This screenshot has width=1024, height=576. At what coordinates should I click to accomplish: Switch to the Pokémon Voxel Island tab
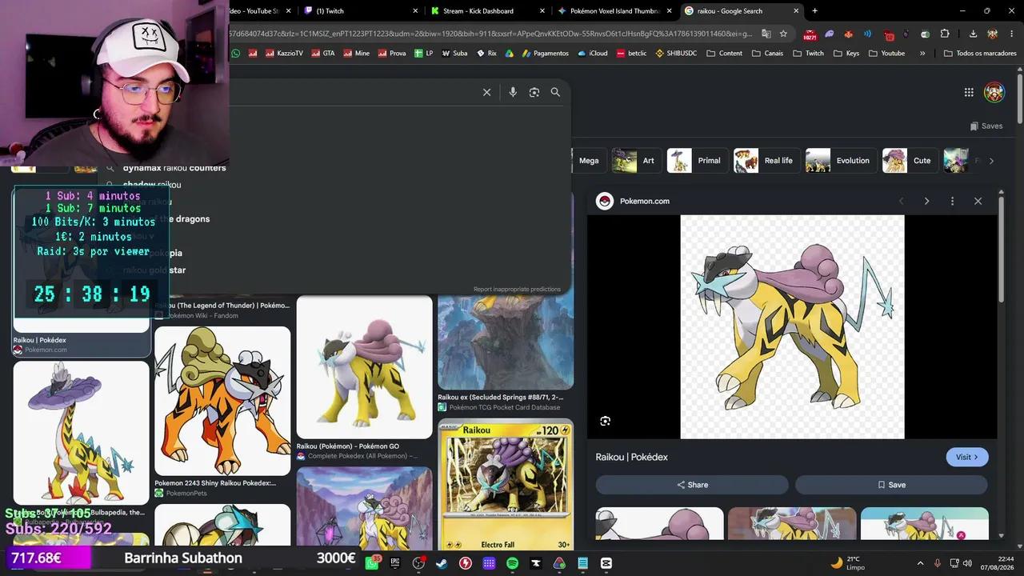tap(614, 11)
